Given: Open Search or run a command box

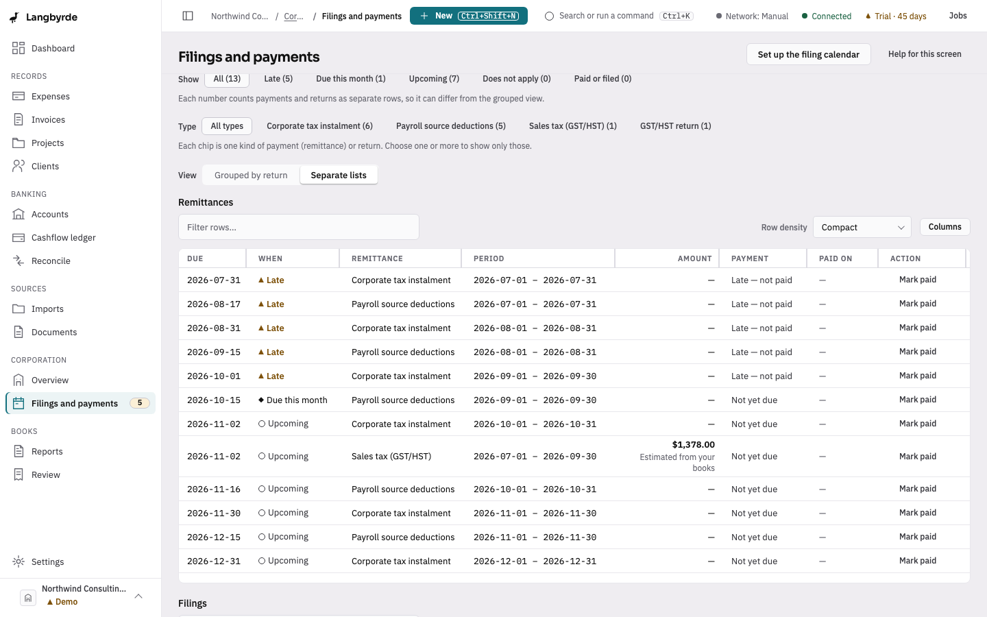Looking at the screenshot, I should pyautogui.click(x=618, y=16).
